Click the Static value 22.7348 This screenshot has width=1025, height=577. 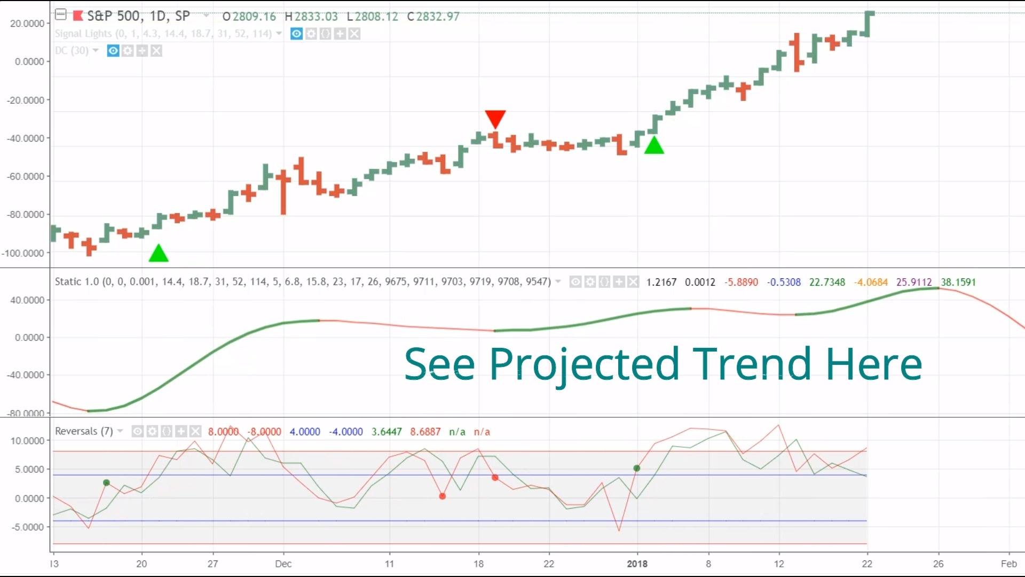(x=827, y=282)
